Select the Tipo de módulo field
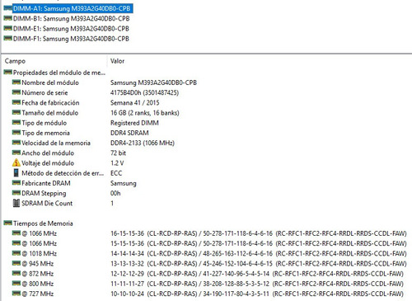Image resolution: width=412 pixels, height=301 pixels. point(44,123)
